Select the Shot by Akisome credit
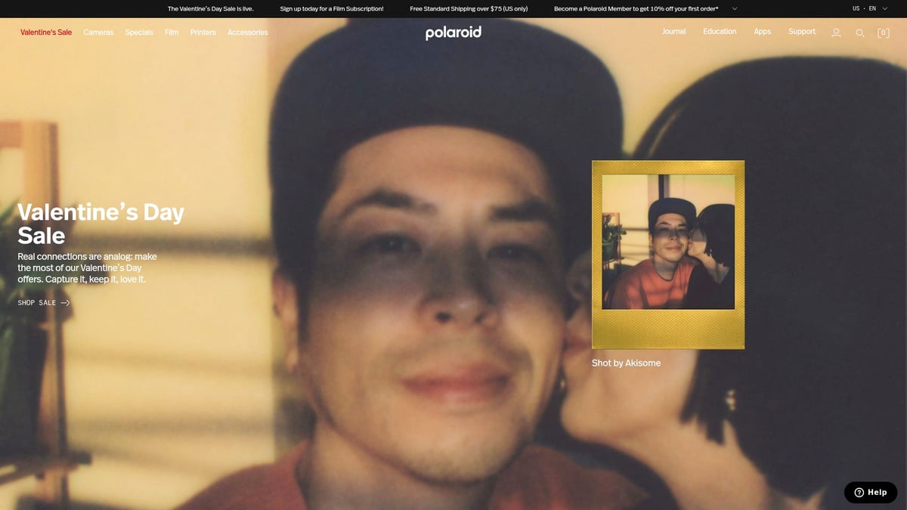The width and height of the screenshot is (907, 510). pos(627,363)
